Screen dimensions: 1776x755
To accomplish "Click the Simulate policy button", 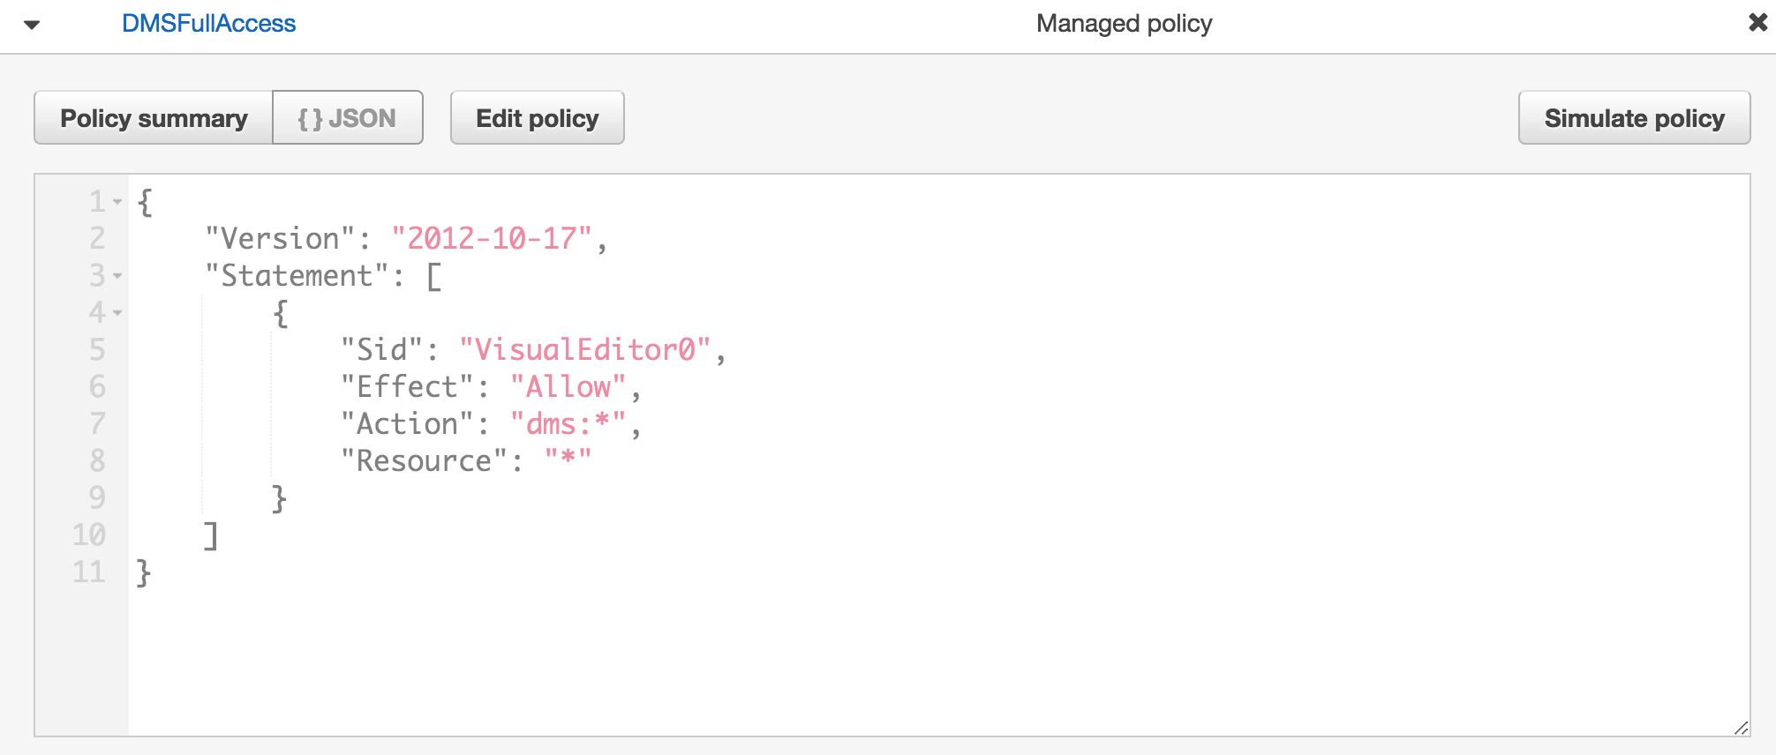I will [x=1633, y=118].
